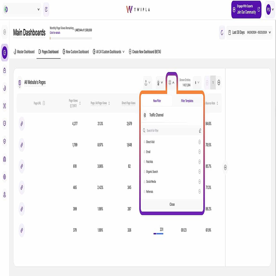This screenshot has height=276, width=276.
Task: Close the Traffic Channel filter panel
Action: [172, 204]
